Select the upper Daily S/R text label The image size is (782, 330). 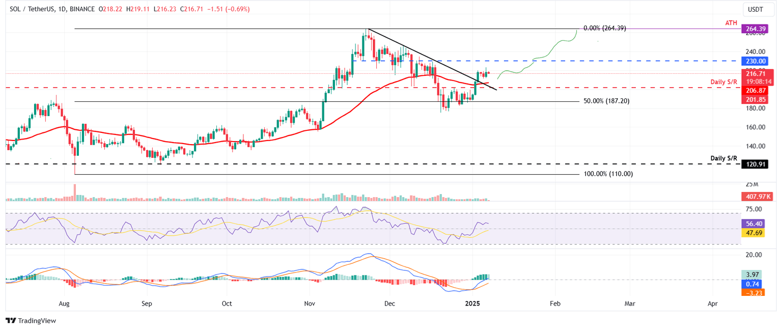(723, 81)
